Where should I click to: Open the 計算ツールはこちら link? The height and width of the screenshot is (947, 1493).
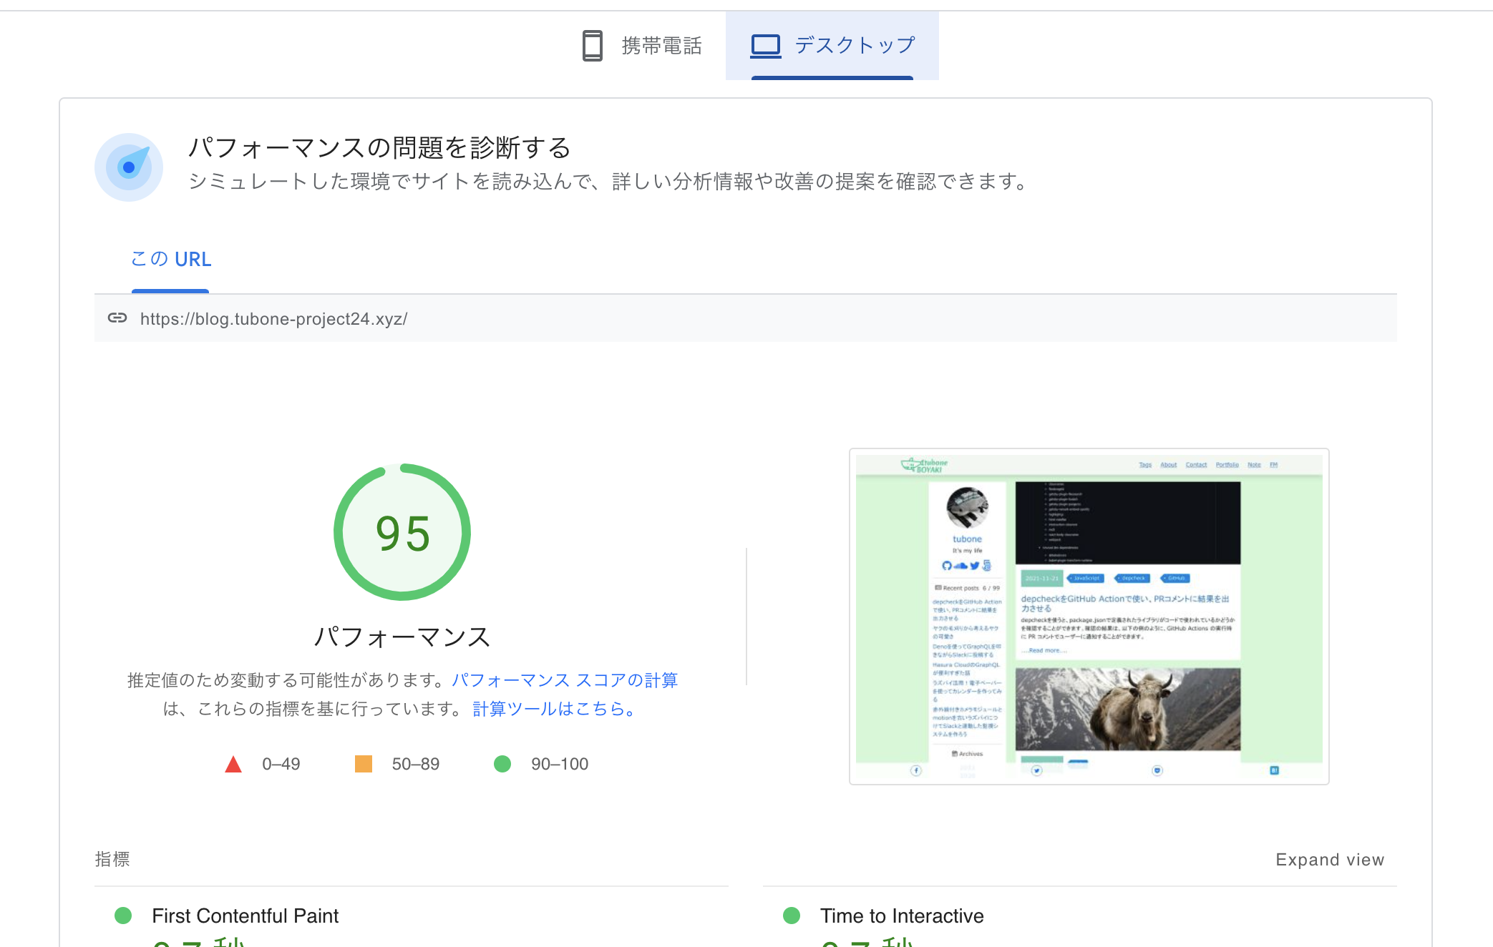[552, 709]
